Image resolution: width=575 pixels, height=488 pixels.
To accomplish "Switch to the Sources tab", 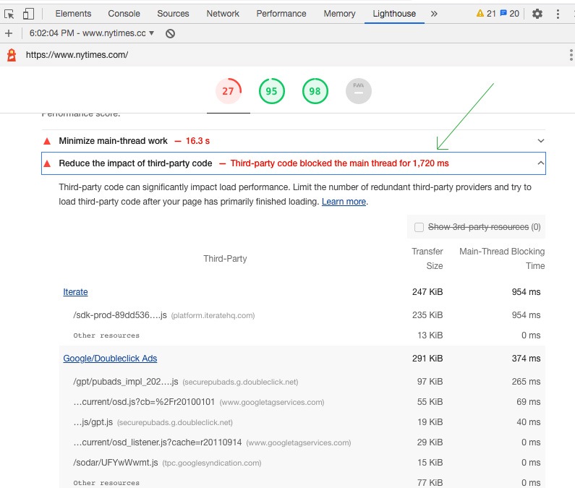I will click(173, 14).
